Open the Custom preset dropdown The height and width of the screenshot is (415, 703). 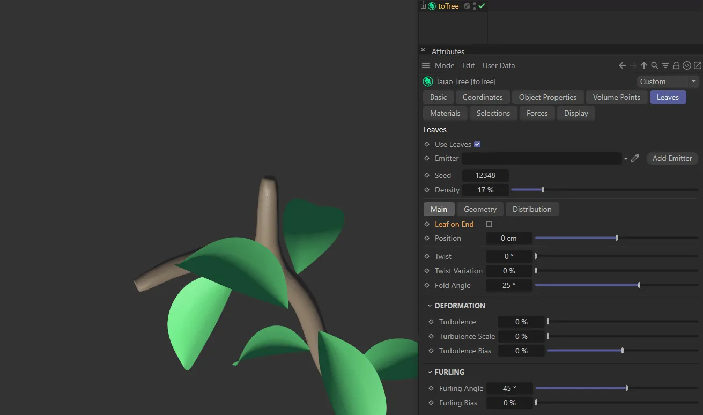(x=694, y=81)
